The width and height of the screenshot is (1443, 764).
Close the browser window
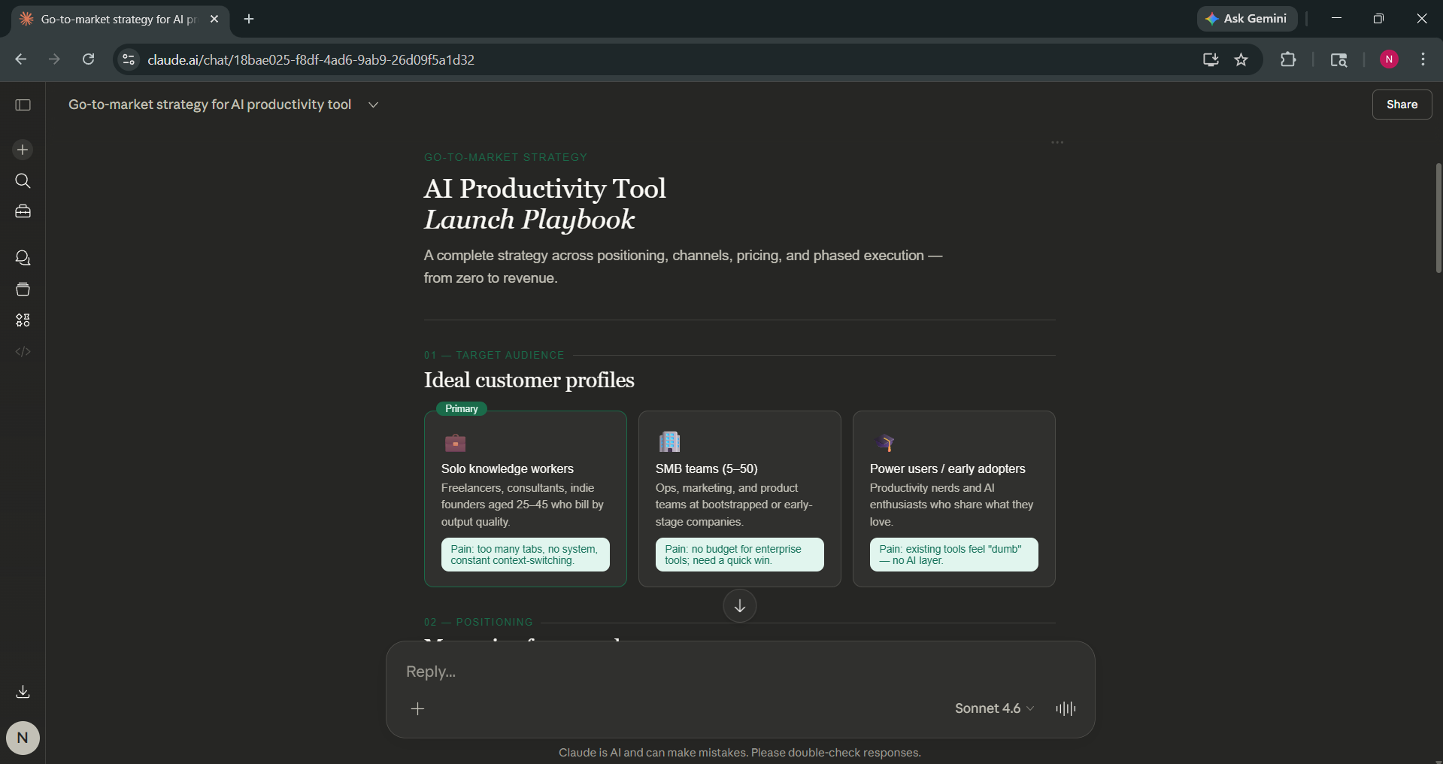[1421, 19]
